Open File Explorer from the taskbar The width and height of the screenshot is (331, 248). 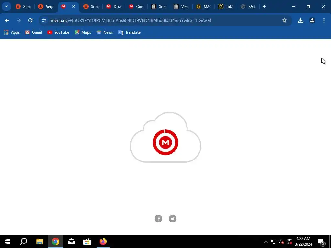(x=39, y=242)
